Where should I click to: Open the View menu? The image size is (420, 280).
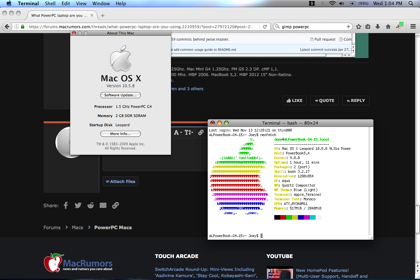[81, 4]
